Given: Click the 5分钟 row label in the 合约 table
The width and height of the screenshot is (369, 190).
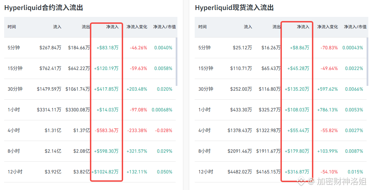Looking at the screenshot, I should [13, 48].
